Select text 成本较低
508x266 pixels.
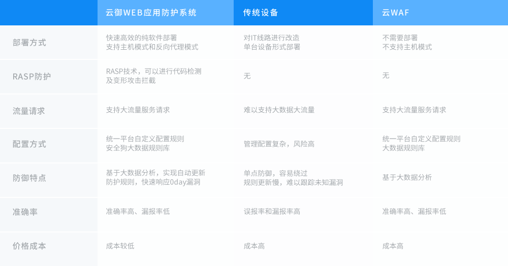pyautogui.click(x=120, y=246)
